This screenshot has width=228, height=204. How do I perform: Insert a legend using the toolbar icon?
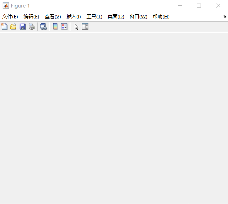[x=64, y=26]
